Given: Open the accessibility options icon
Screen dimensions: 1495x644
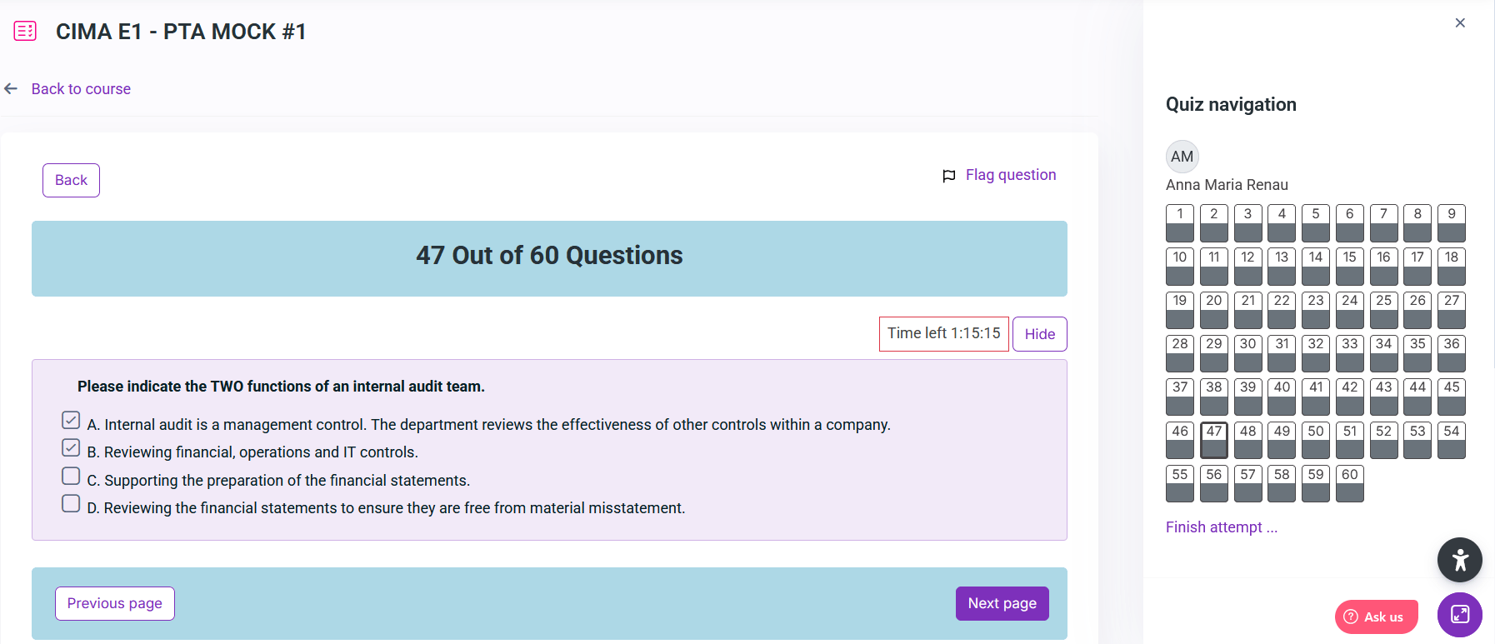Looking at the screenshot, I should click(1459, 560).
